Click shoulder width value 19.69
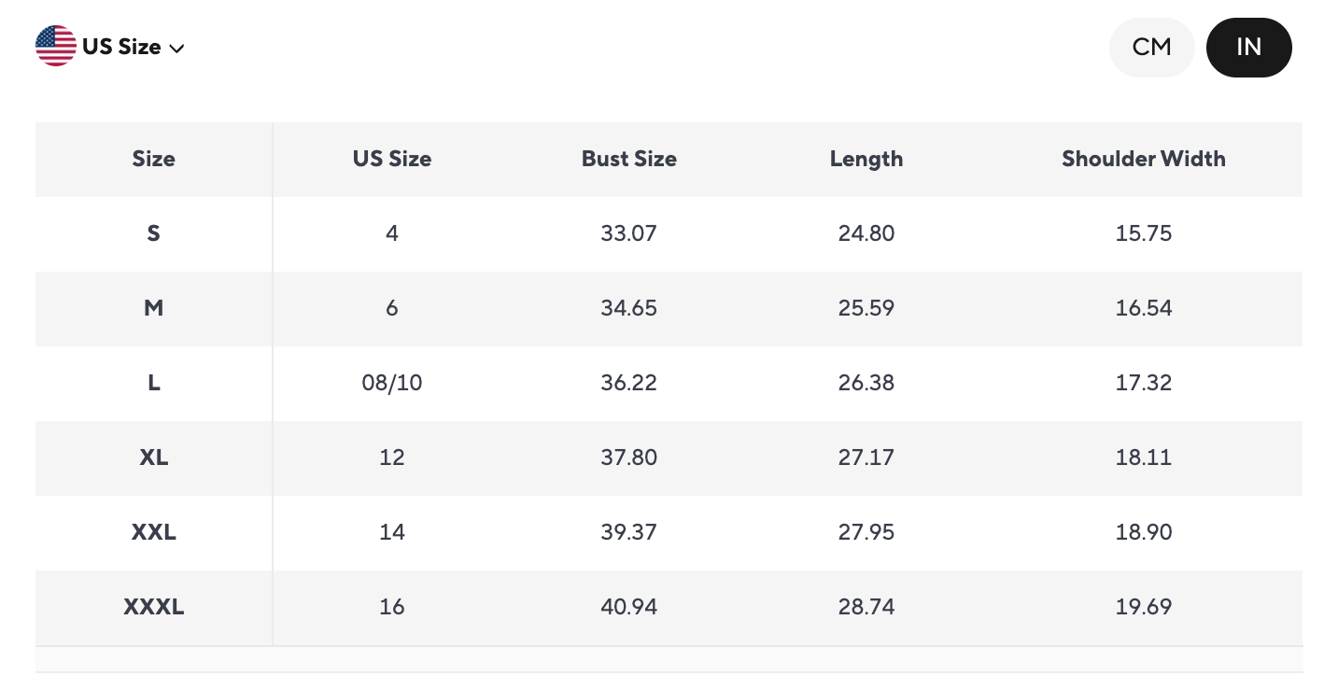This screenshot has width=1324, height=676. (x=1143, y=607)
